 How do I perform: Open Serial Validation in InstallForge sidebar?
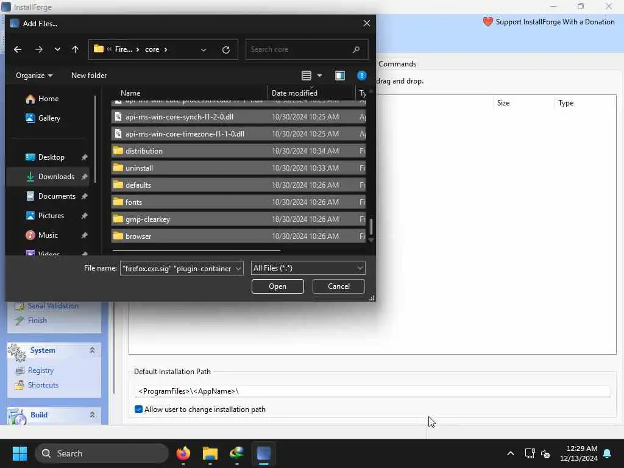[x=46, y=306]
